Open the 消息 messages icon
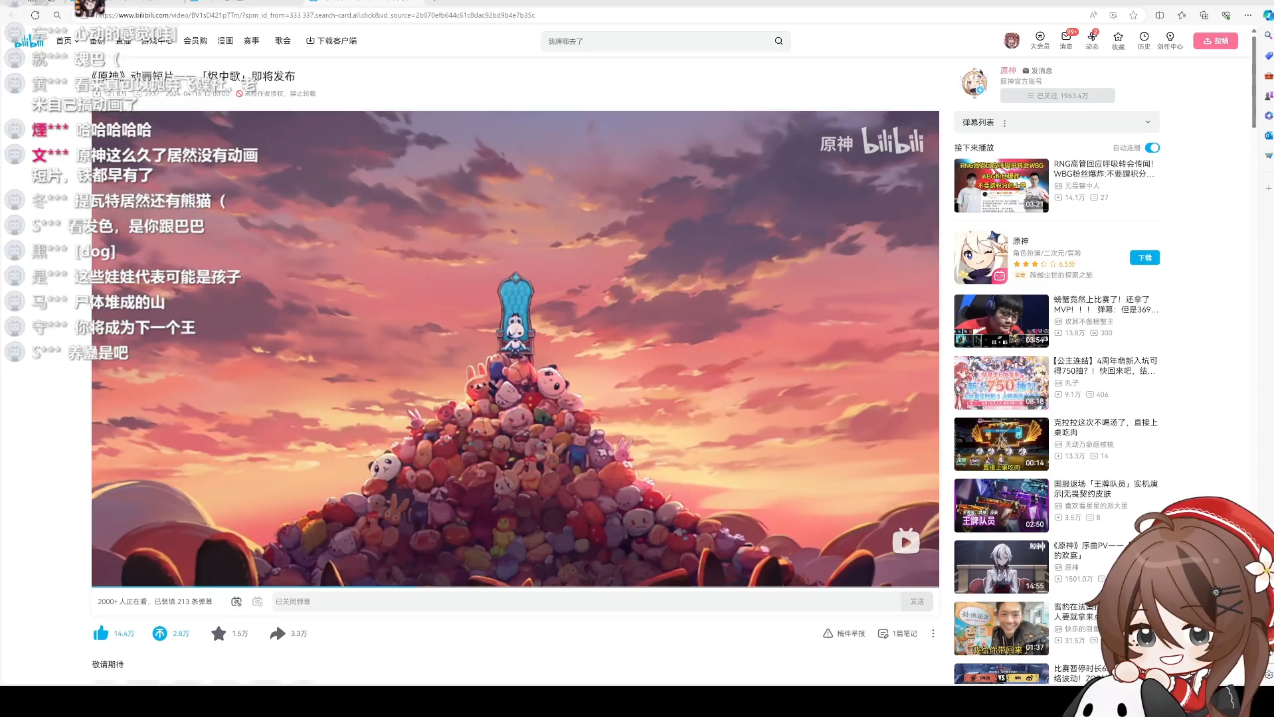The image size is (1274, 717). [1066, 40]
